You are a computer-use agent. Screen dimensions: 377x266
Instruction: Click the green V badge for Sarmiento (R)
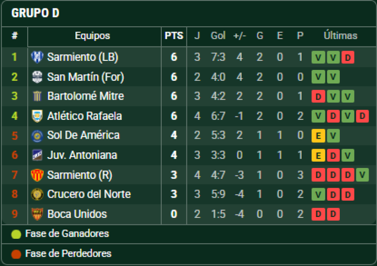point(362,175)
